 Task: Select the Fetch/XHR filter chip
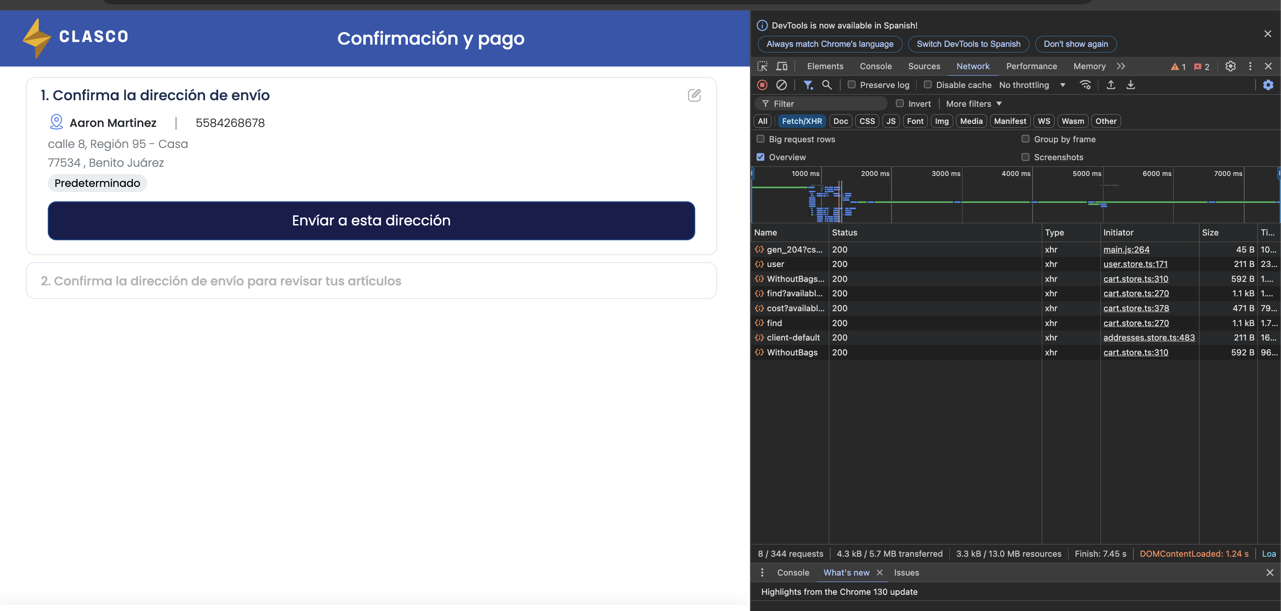(802, 121)
